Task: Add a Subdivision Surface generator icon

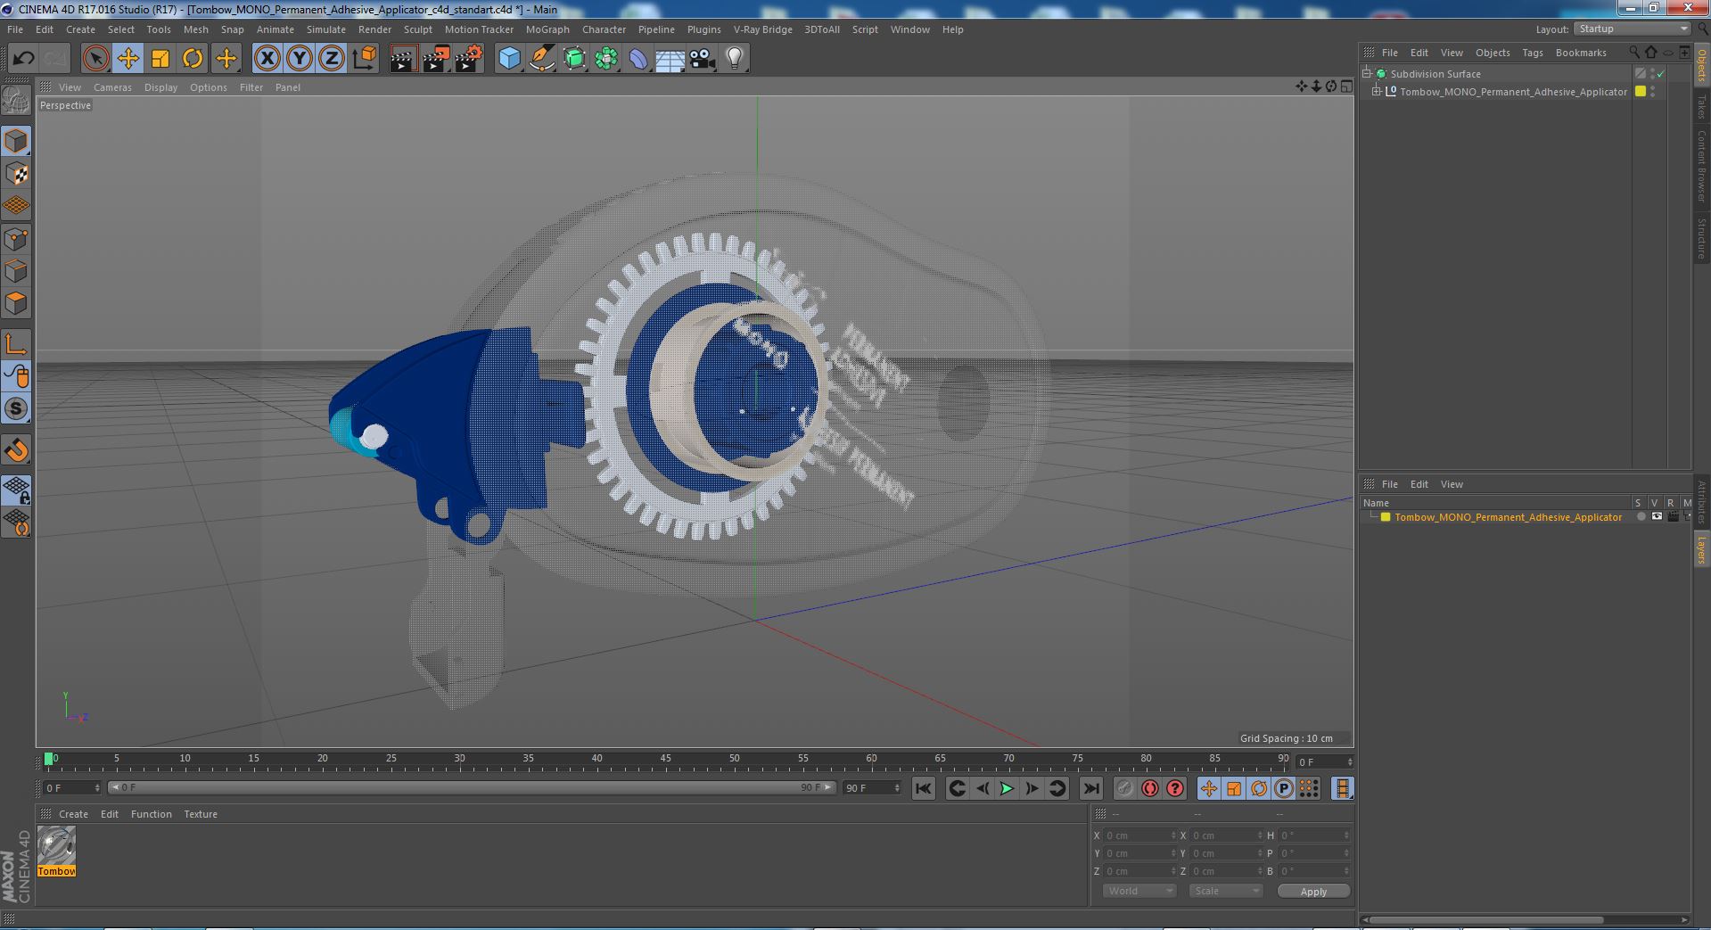Action: click(x=574, y=59)
